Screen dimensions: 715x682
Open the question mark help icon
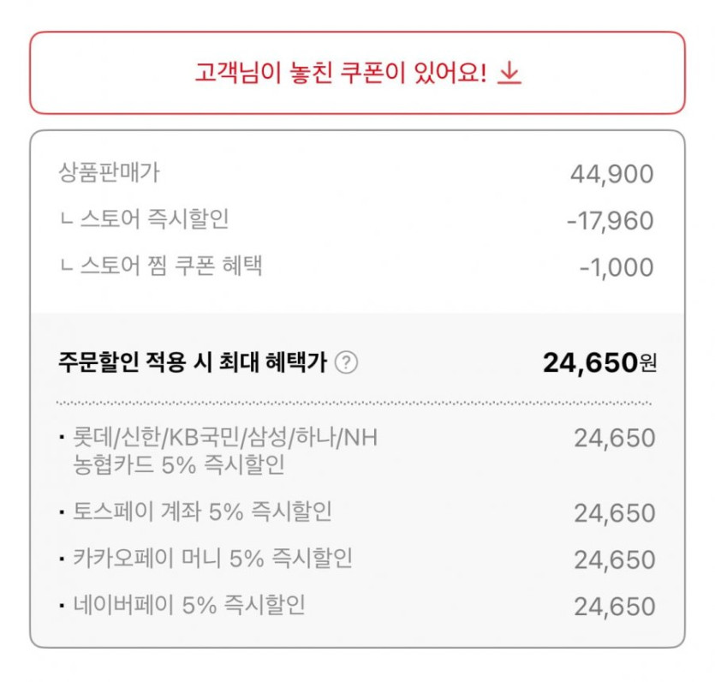pyautogui.click(x=347, y=363)
